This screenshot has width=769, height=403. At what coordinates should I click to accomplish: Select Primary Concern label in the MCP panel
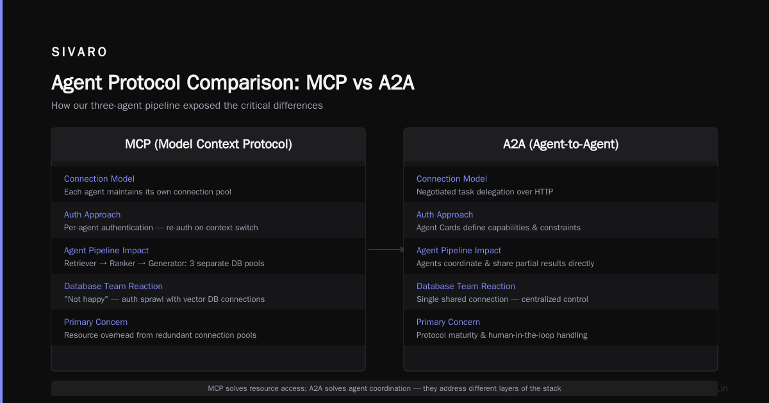95,322
